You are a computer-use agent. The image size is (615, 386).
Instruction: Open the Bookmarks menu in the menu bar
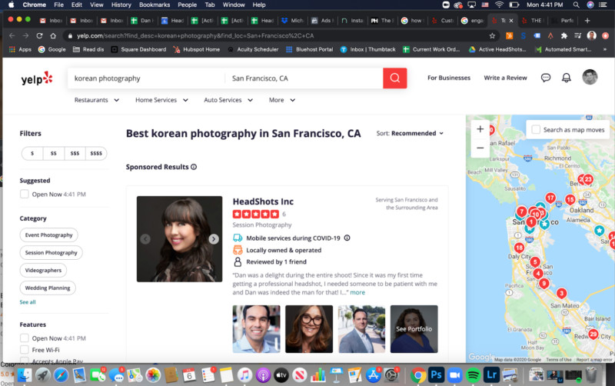154,5
